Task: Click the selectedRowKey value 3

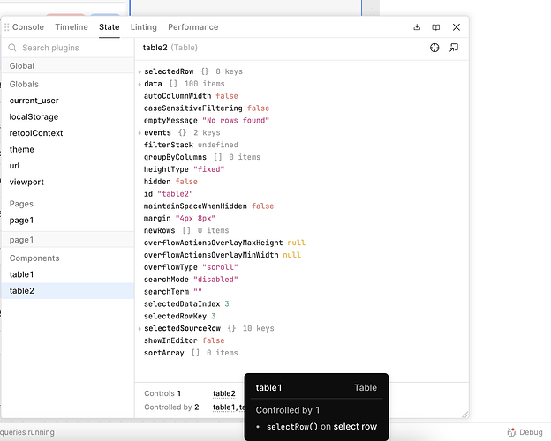Action: [214, 316]
